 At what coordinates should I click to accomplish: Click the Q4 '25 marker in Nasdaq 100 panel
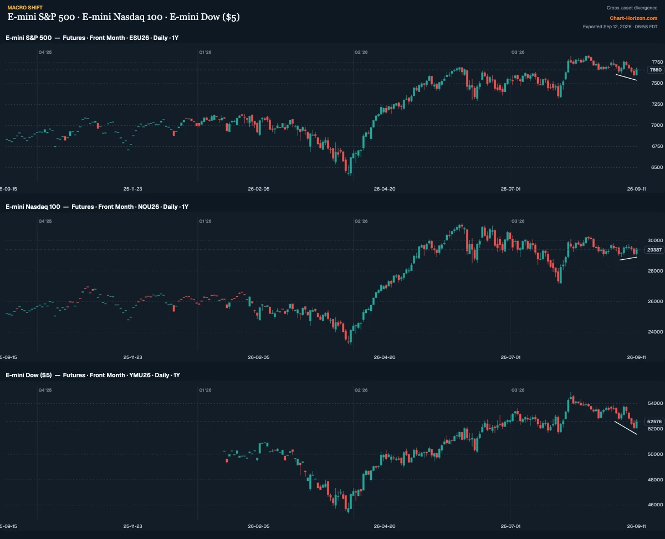coord(45,221)
